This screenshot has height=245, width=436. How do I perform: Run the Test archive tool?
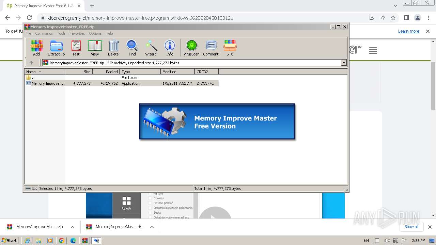click(76, 48)
